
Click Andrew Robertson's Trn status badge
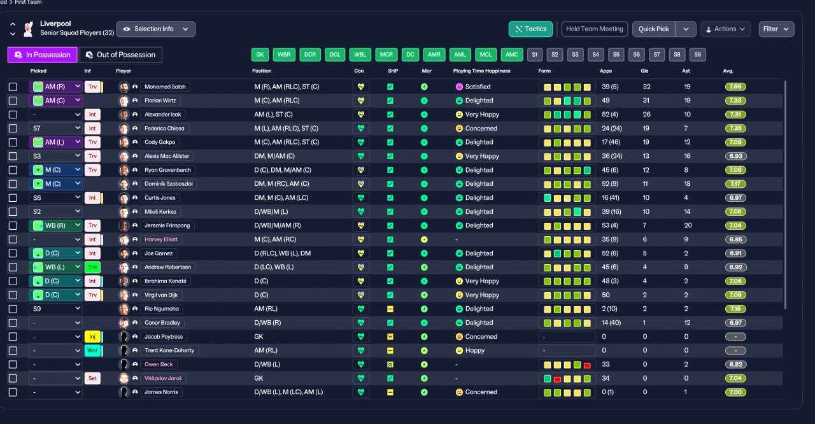tap(92, 267)
